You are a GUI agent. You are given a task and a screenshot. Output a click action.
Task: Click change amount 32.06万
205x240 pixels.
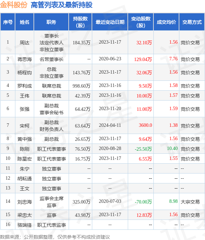click(144, 73)
